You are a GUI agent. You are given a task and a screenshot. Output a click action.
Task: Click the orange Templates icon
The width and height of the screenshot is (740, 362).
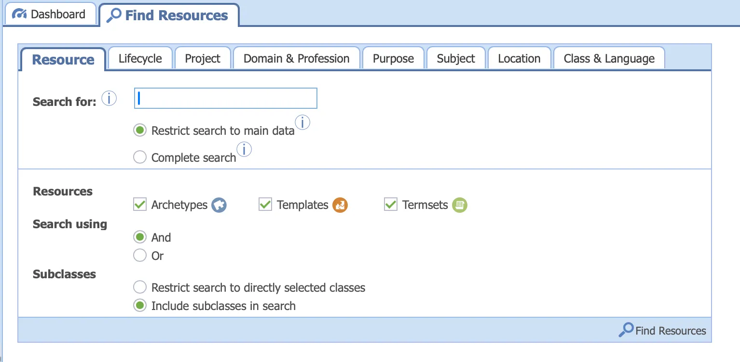tap(340, 205)
